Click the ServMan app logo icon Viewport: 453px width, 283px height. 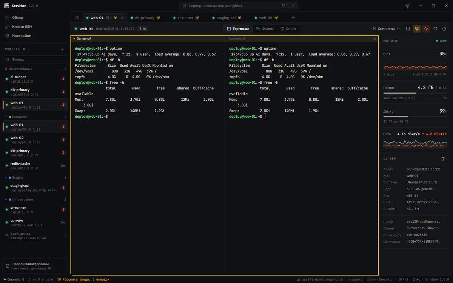[6, 6]
